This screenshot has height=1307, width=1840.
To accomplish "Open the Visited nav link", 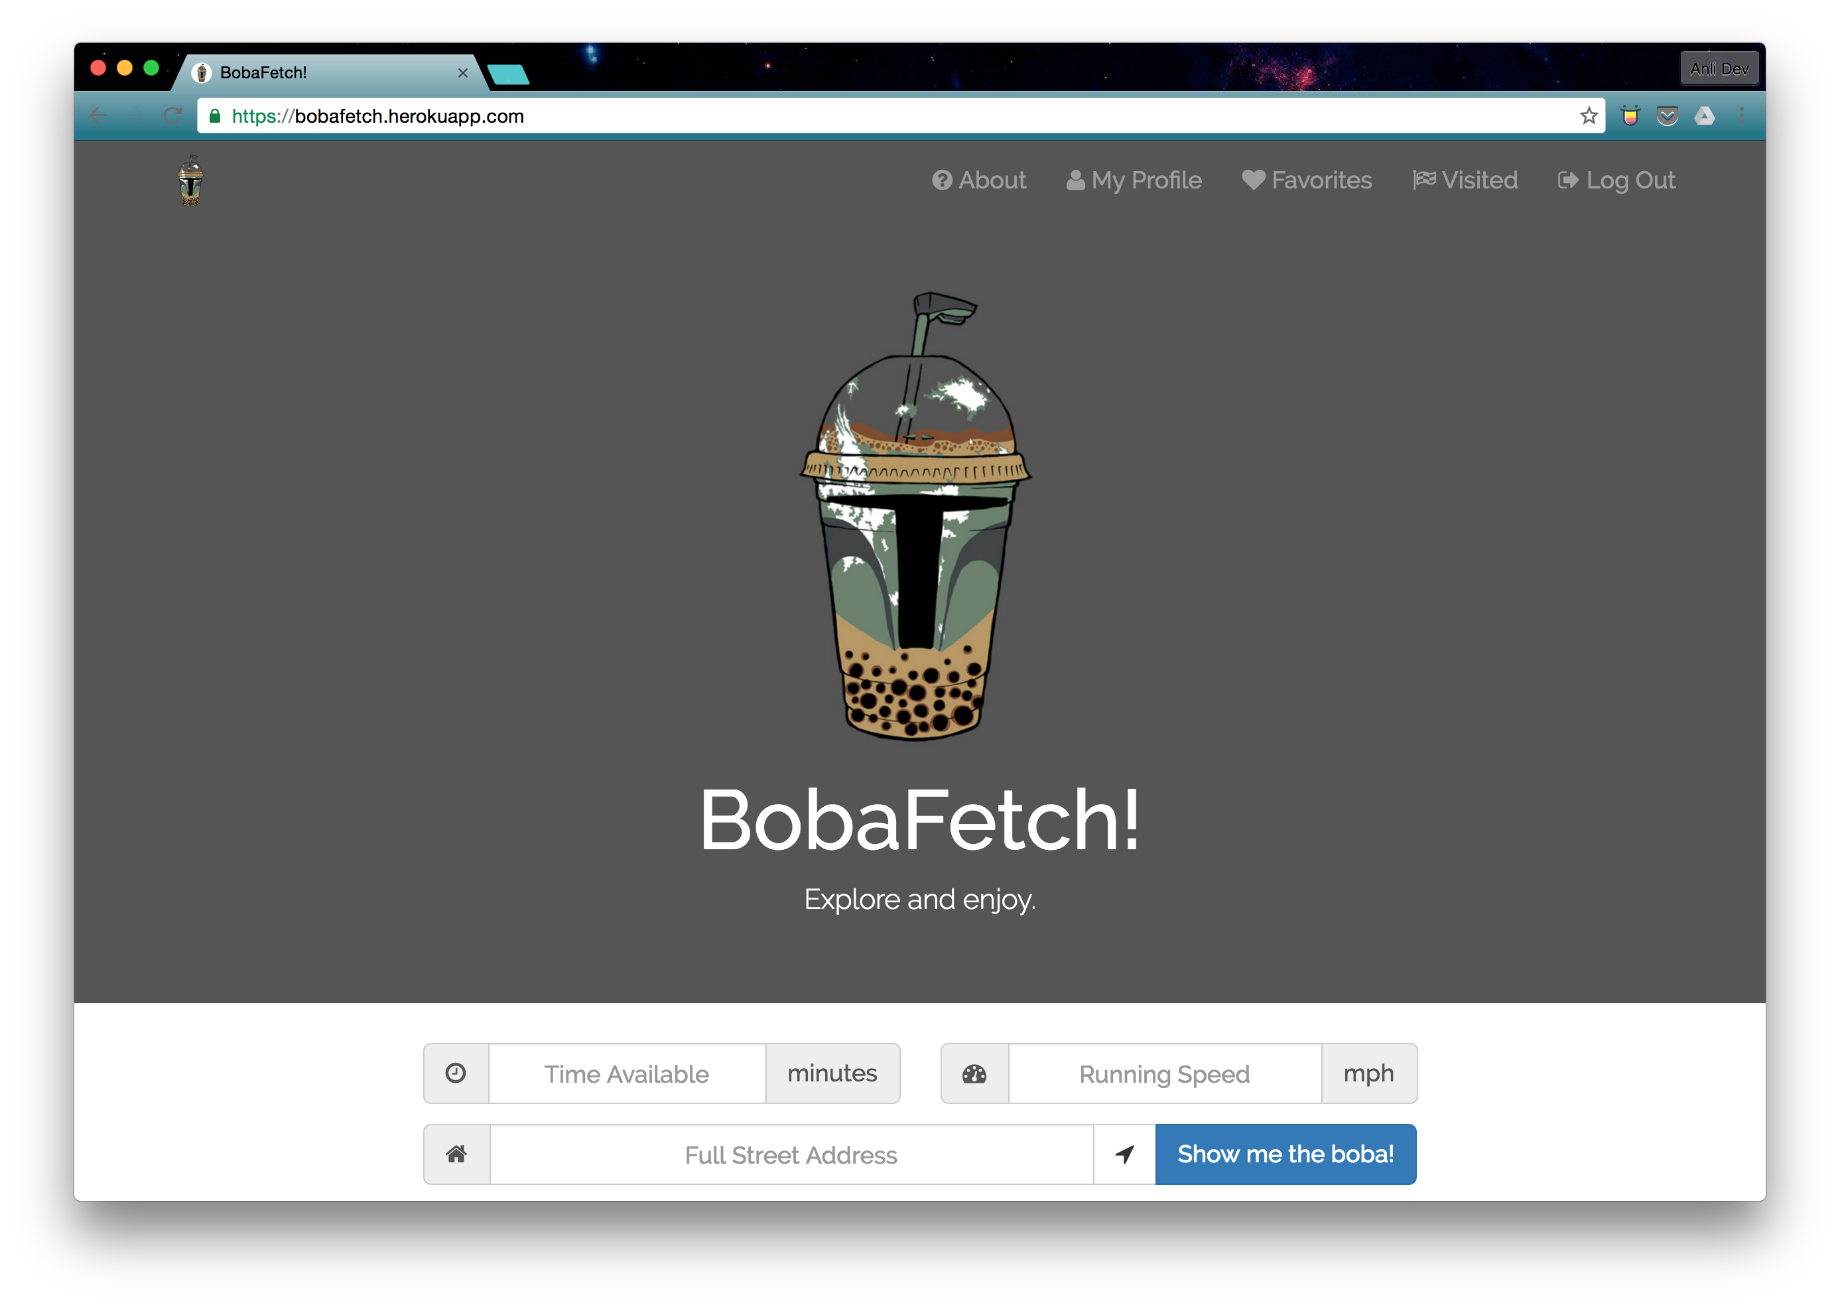I will pyautogui.click(x=1465, y=180).
